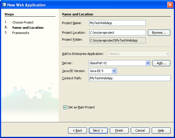Click the New Web Application cube icon
Image resolution: width=175 pixels, height=138 pixels.
click(x=4, y=5)
